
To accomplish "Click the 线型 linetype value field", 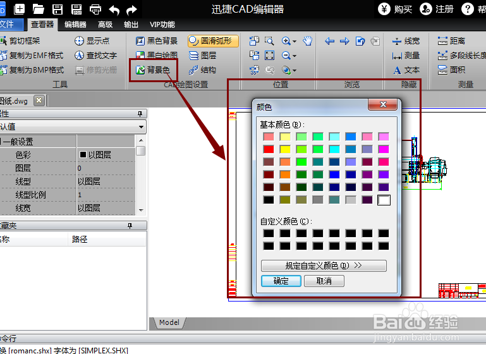I will [x=106, y=181].
